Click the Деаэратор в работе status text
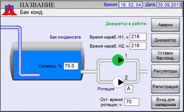This screenshot has height=112, width=184. click(126, 24)
